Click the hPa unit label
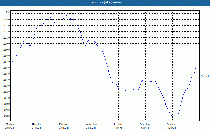This screenshot has width=210, height=131. [8, 12]
